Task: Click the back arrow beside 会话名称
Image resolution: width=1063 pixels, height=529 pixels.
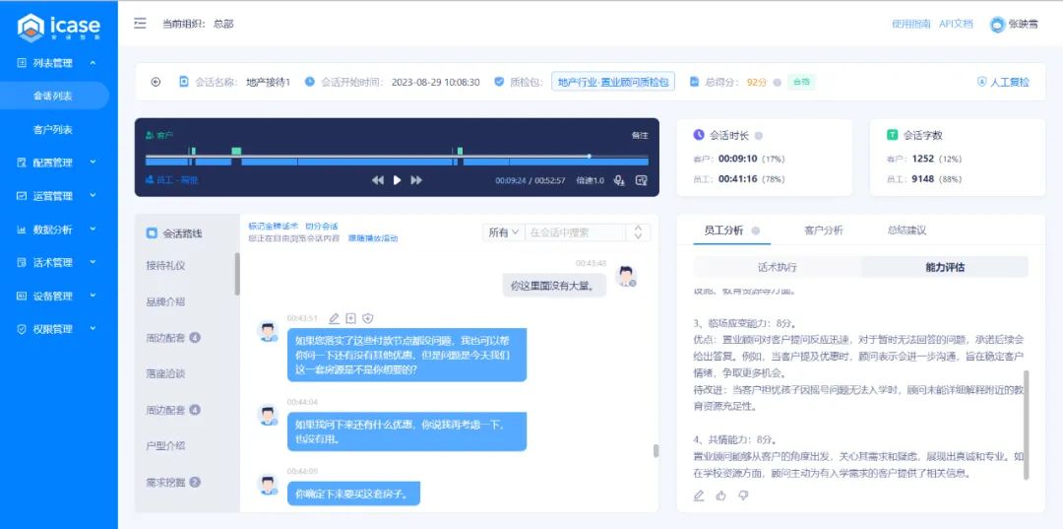Action: coord(156,82)
